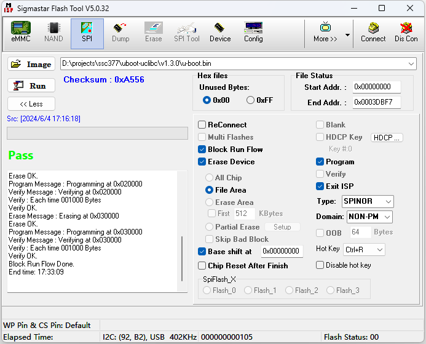Click the Base shift address field
The height and width of the screenshot is (344, 426).
point(281,251)
